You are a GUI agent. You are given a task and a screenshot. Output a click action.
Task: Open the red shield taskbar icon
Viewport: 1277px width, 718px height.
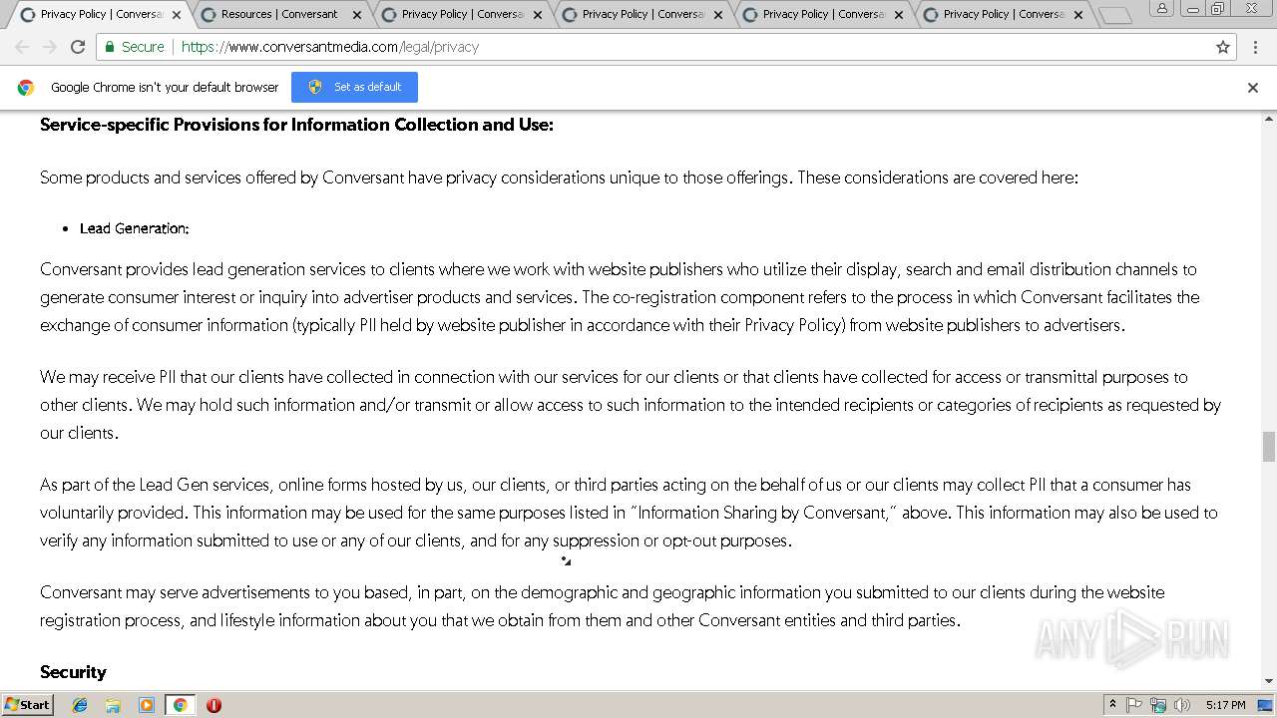coord(213,705)
